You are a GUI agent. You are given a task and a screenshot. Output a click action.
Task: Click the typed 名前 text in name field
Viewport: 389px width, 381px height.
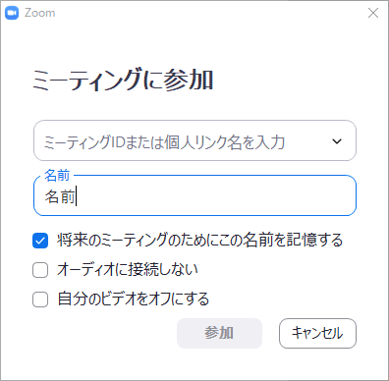[x=60, y=196]
